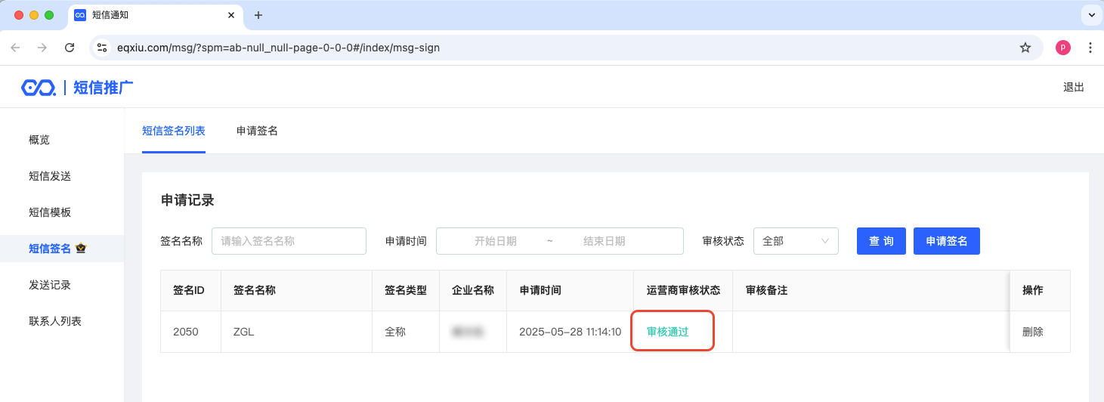Pick a 开始日期 in the date range

coord(495,241)
